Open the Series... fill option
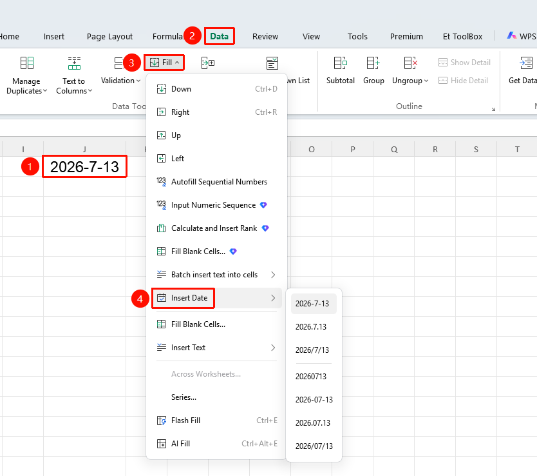Image resolution: width=537 pixels, height=476 pixels. pyautogui.click(x=216, y=397)
